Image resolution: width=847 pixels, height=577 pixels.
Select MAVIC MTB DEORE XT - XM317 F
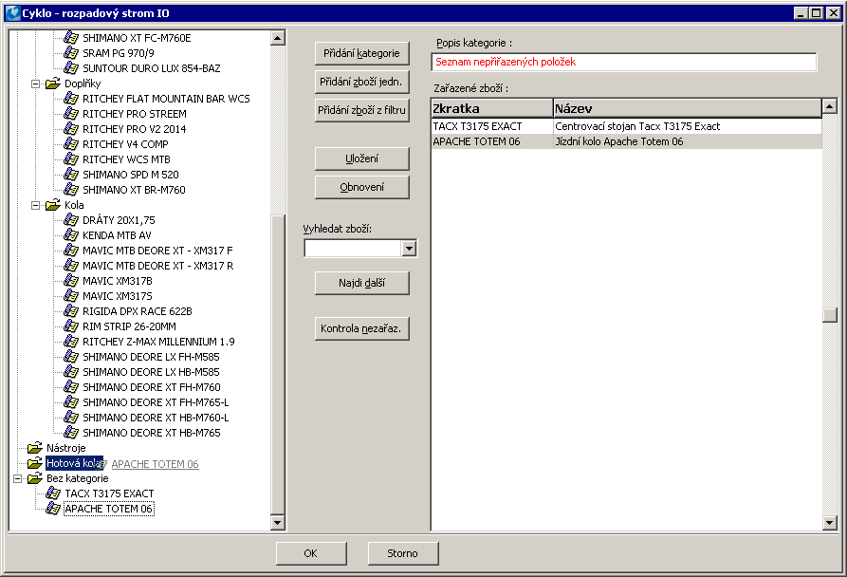click(157, 251)
